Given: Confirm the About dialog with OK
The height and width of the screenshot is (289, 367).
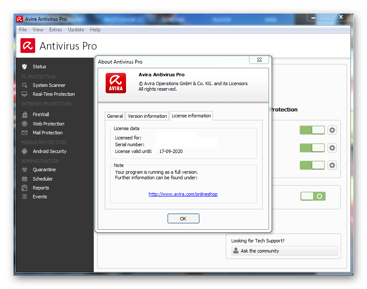Looking at the screenshot, I should click(x=183, y=218).
